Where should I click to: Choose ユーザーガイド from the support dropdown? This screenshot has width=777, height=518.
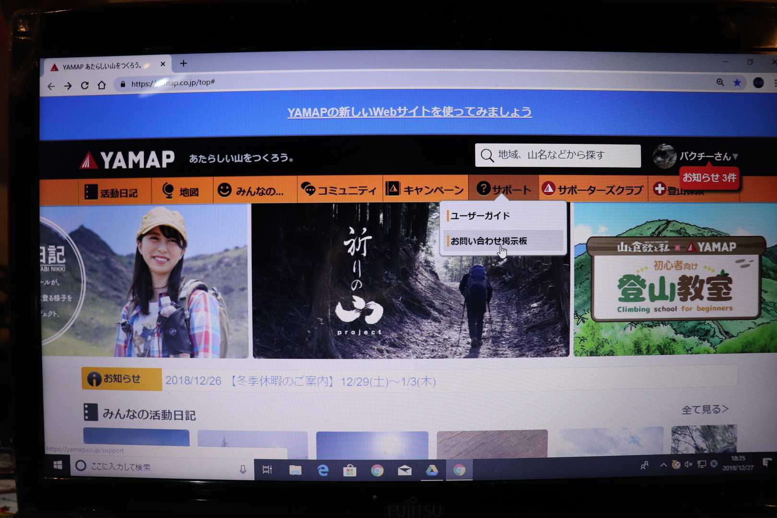(x=480, y=216)
